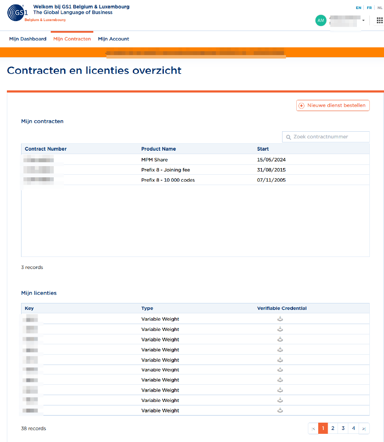This screenshot has width=384, height=442.
Task: Click the Verifiable Credential column header
Action: coord(282,308)
